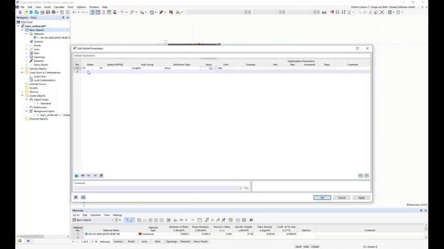The width and height of the screenshot is (444, 249).
Task: Click the delete-rows X icon in Materials toolbar
Action: point(169,220)
